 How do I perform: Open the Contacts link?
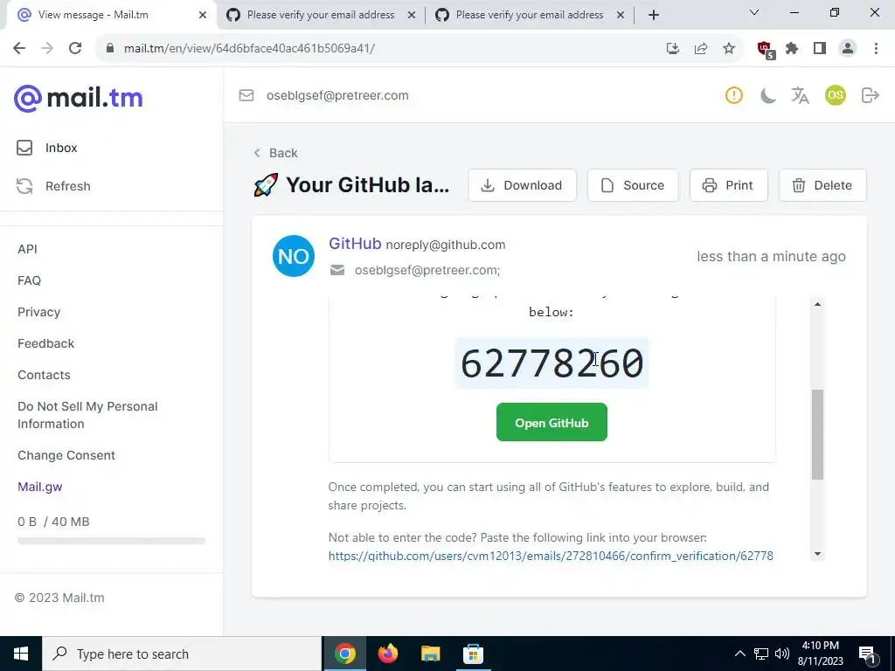(x=44, y=375)
